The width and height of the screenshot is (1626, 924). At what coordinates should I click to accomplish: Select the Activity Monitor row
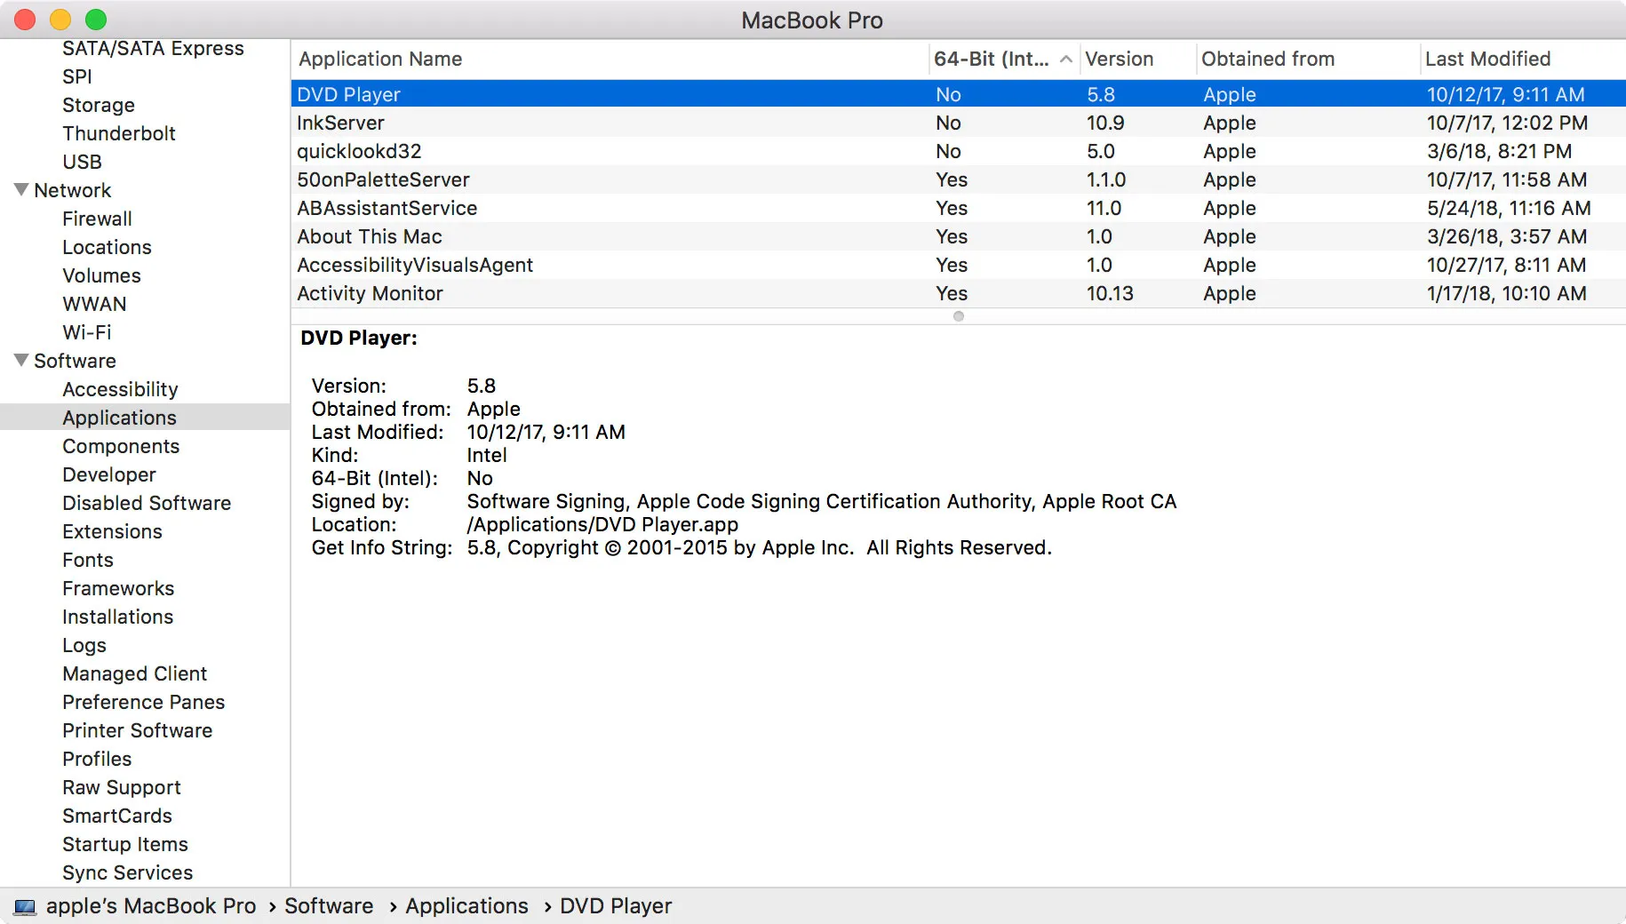(370, 293)
